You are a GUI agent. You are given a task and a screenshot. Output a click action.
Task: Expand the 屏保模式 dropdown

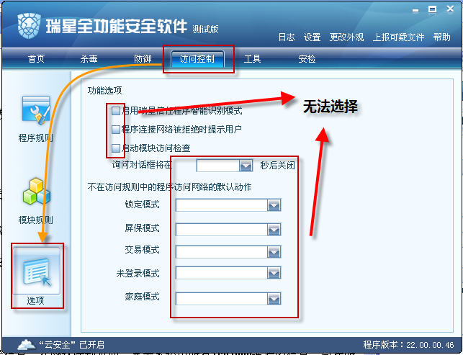(274, 229)
